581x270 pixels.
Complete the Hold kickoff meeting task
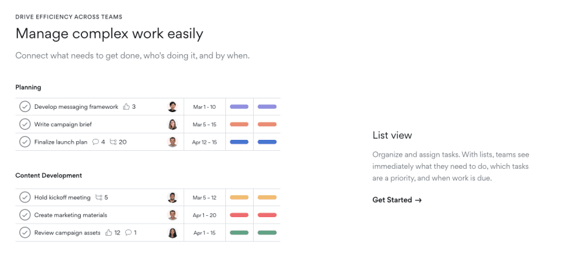(25, 198)
